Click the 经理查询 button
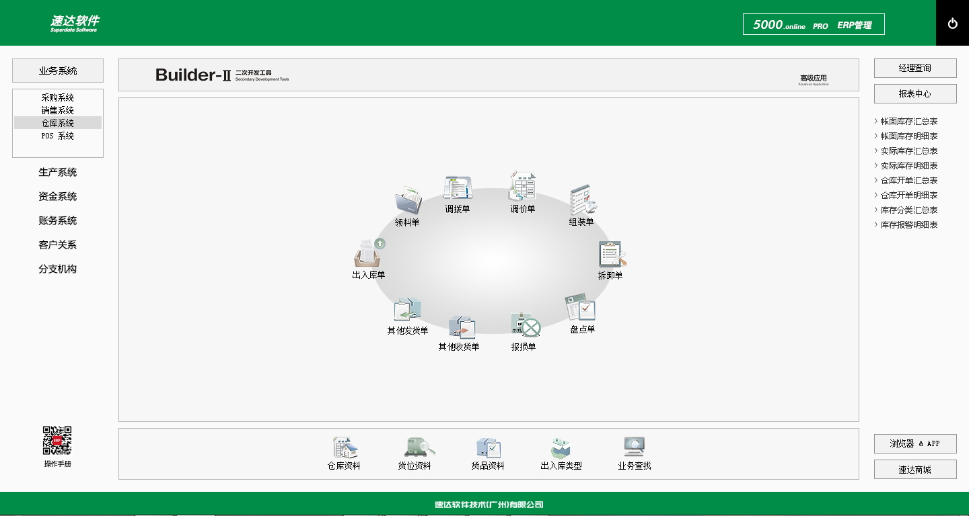This screenshot has height=516, width=969. point(914,68)
